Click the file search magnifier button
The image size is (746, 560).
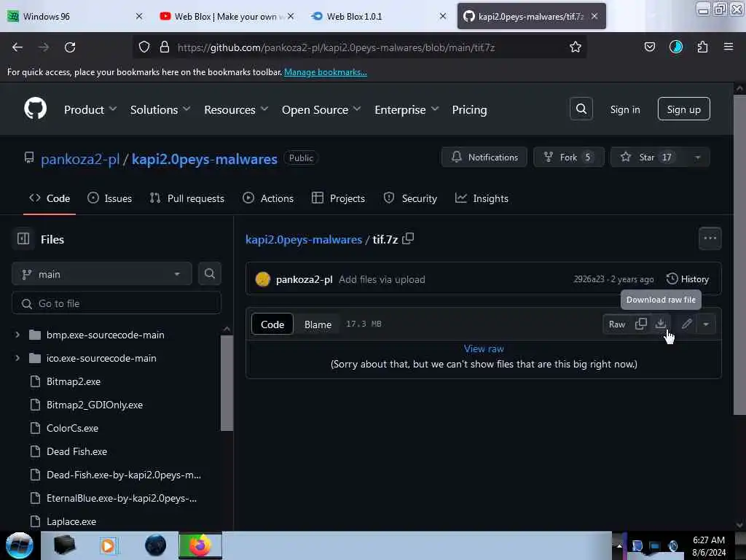209,274
